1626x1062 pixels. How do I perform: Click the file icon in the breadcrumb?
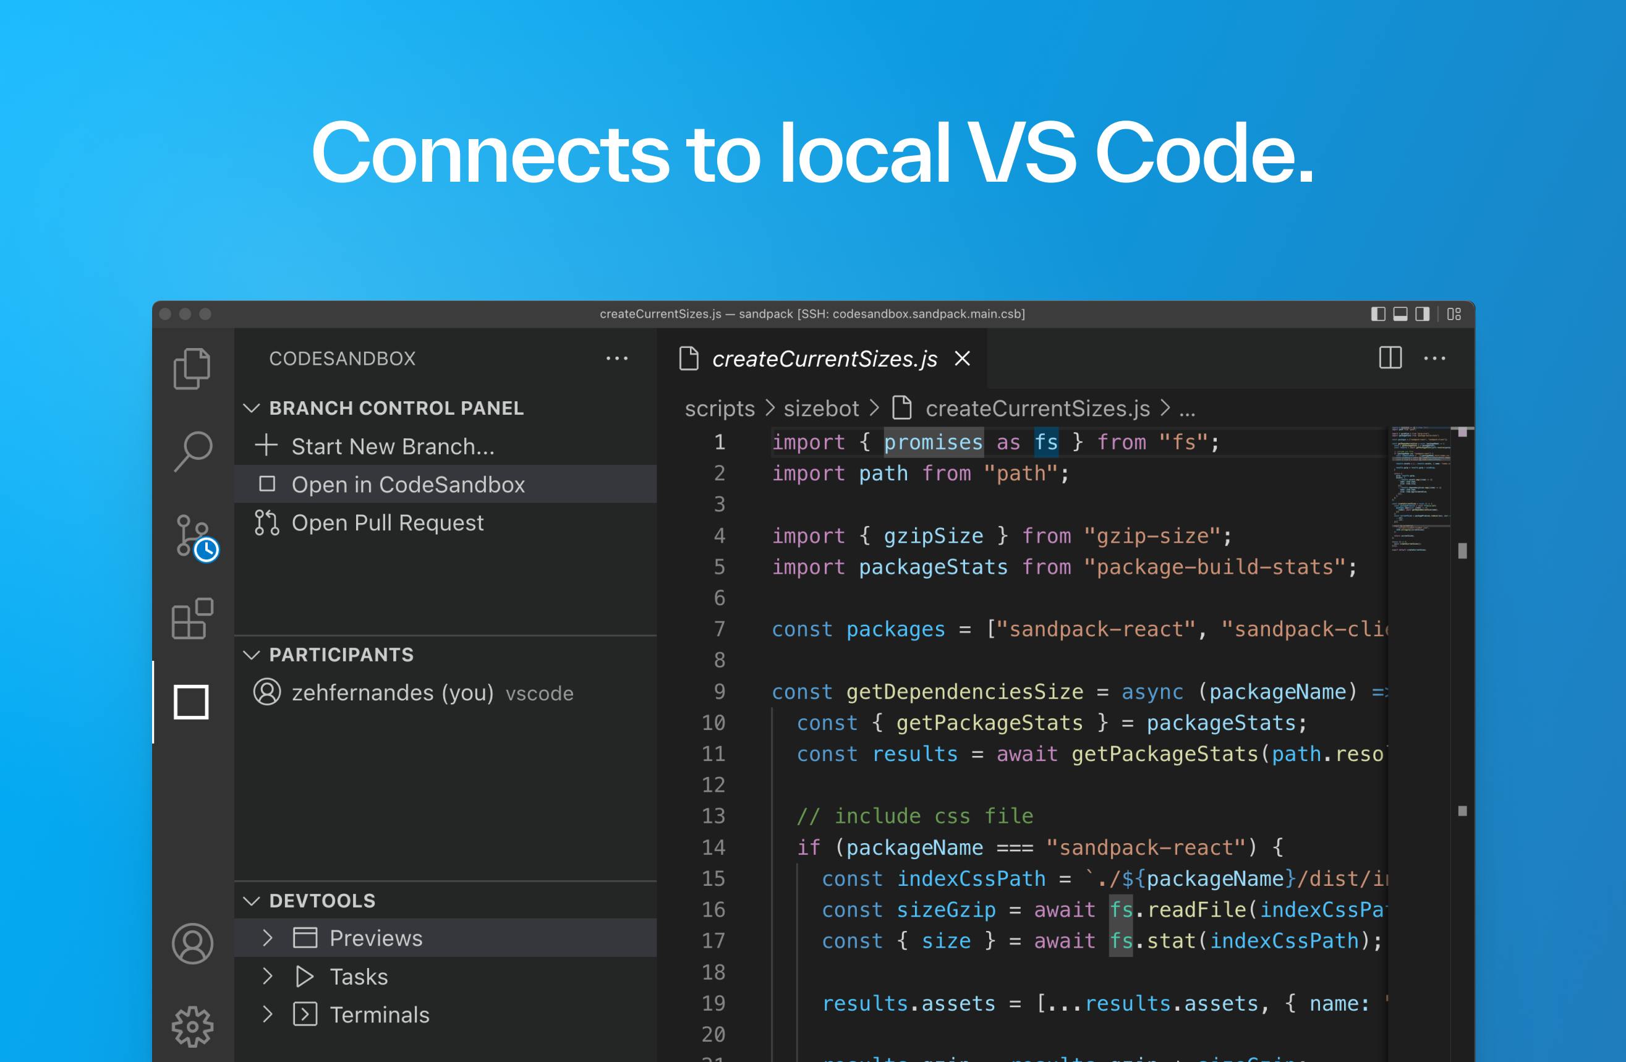pos(903,408)
